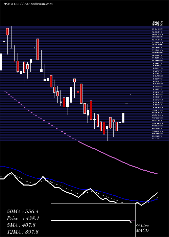Select the Price : 438.1 value
The image size is (169, 237).
coord(23,218)
